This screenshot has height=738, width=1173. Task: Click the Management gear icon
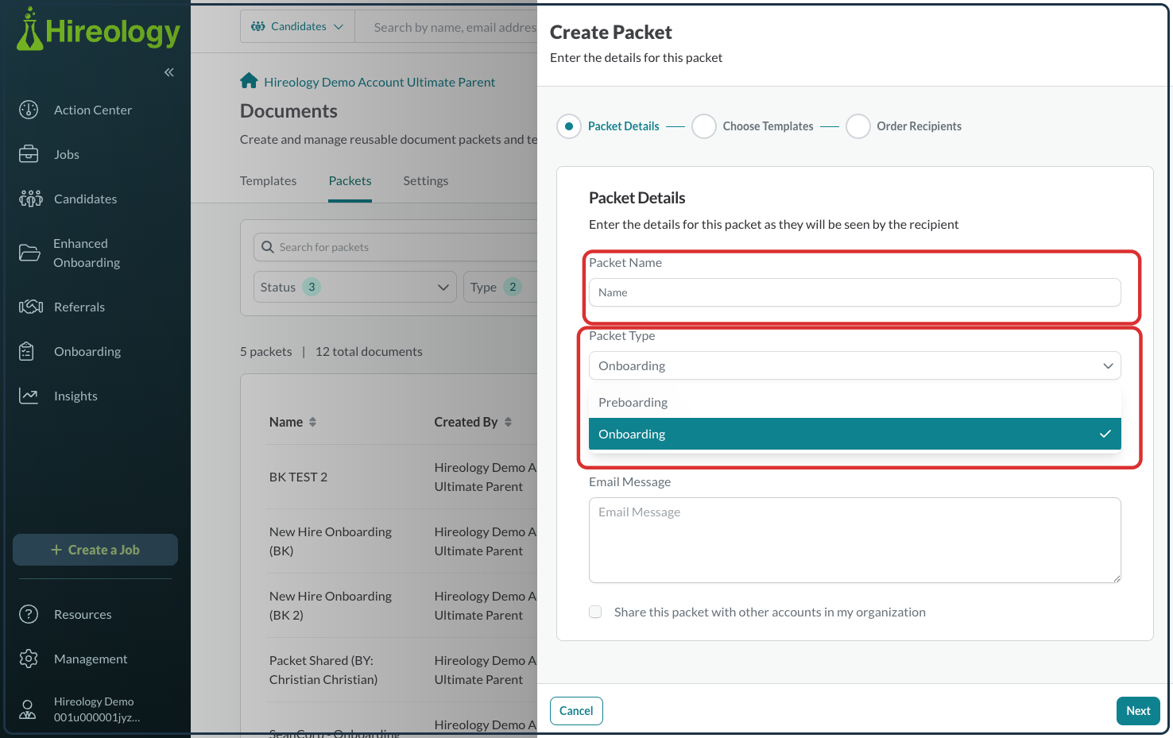click(29, 659)
